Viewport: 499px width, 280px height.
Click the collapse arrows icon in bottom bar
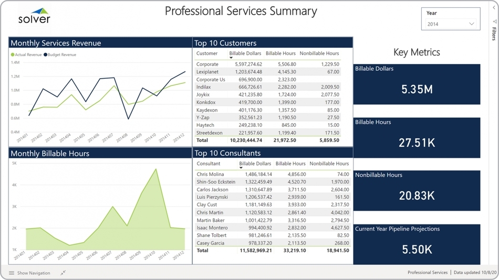click(63, 273)
